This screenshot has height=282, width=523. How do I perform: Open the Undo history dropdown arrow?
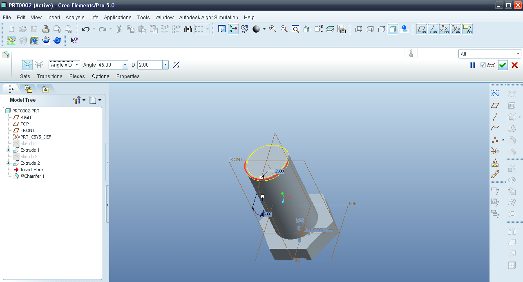[x=94, y=29]
